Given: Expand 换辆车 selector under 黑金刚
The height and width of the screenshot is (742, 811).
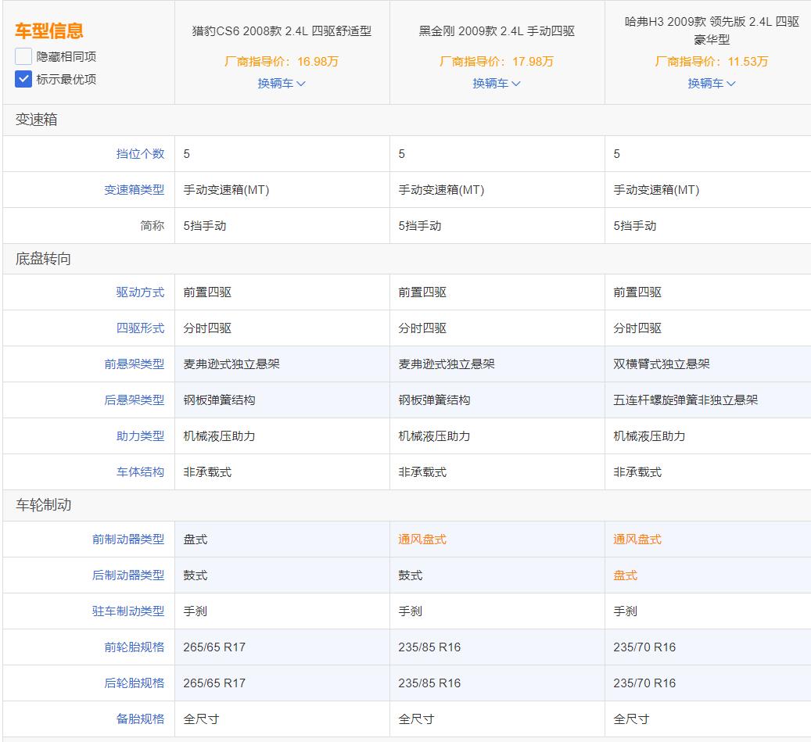Looking at the screenshot, I should tap(497, 83).
